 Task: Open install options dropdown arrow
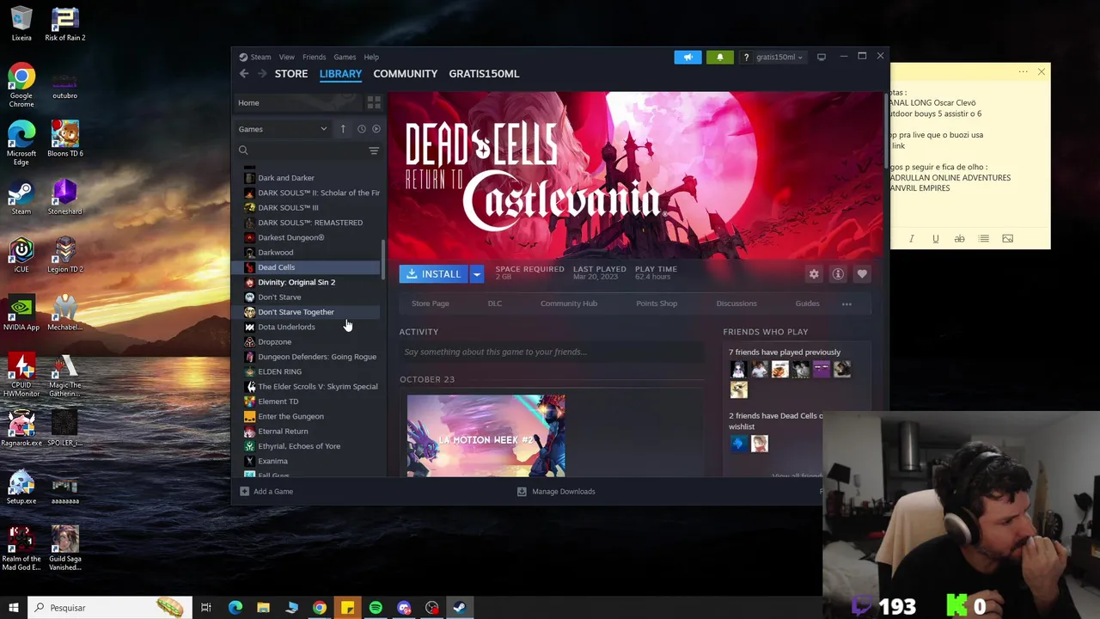477,274
